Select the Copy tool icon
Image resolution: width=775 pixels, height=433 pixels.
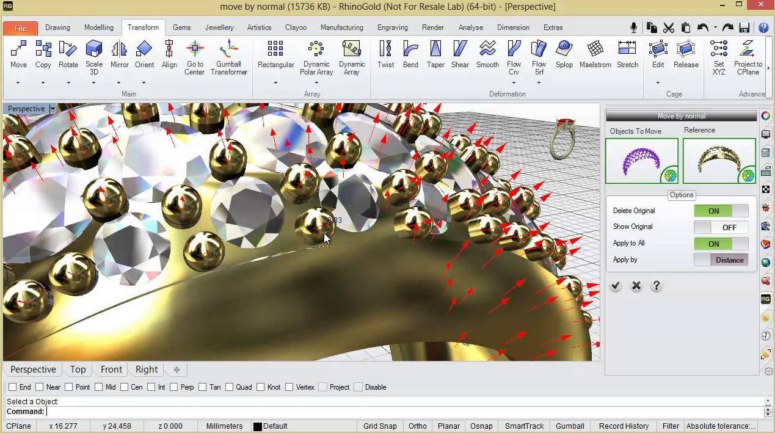(x=43, y=49)
